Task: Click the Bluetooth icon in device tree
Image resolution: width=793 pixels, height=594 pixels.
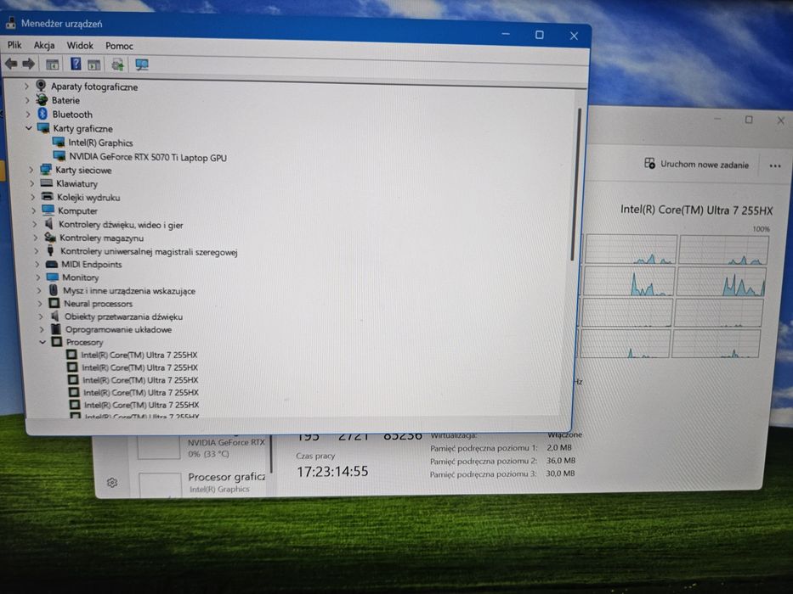Action: coord(42,115)
